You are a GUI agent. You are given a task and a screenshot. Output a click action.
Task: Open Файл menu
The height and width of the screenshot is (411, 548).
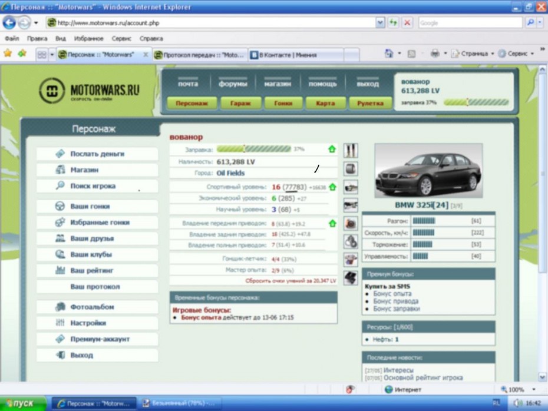pos(12,38)
